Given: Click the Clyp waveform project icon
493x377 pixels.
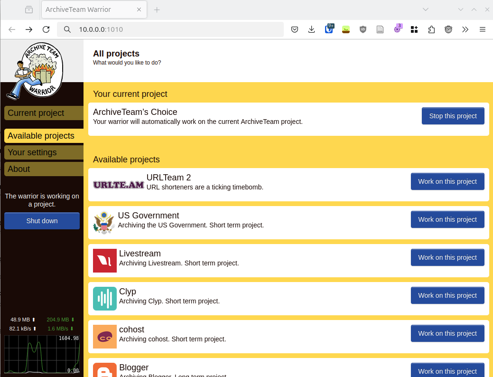Looking at the screenshot, I should (x=105, y=299).
